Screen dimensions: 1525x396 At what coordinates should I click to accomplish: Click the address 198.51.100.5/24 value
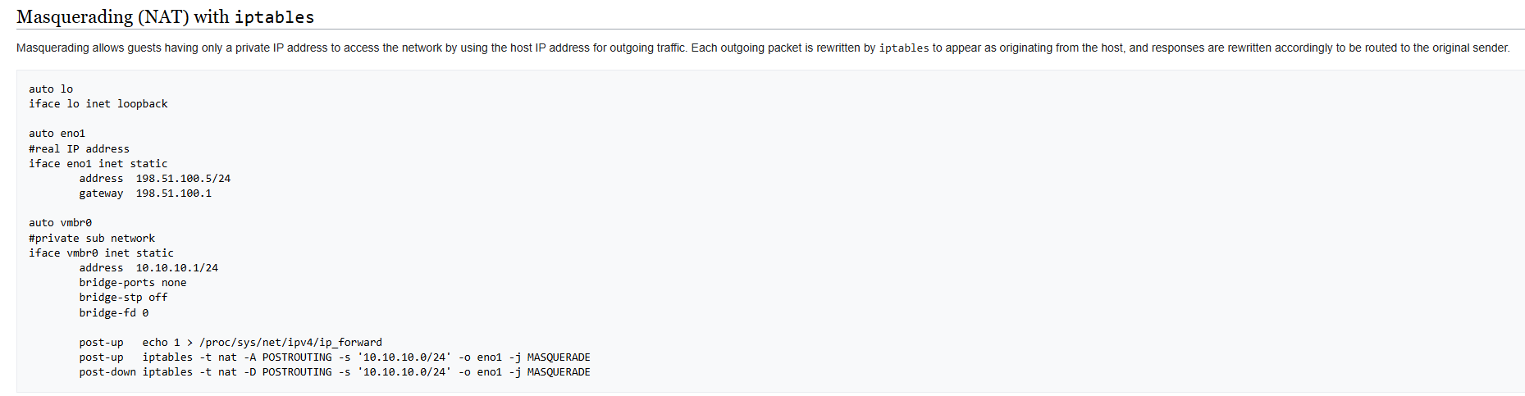pos(183,179)
